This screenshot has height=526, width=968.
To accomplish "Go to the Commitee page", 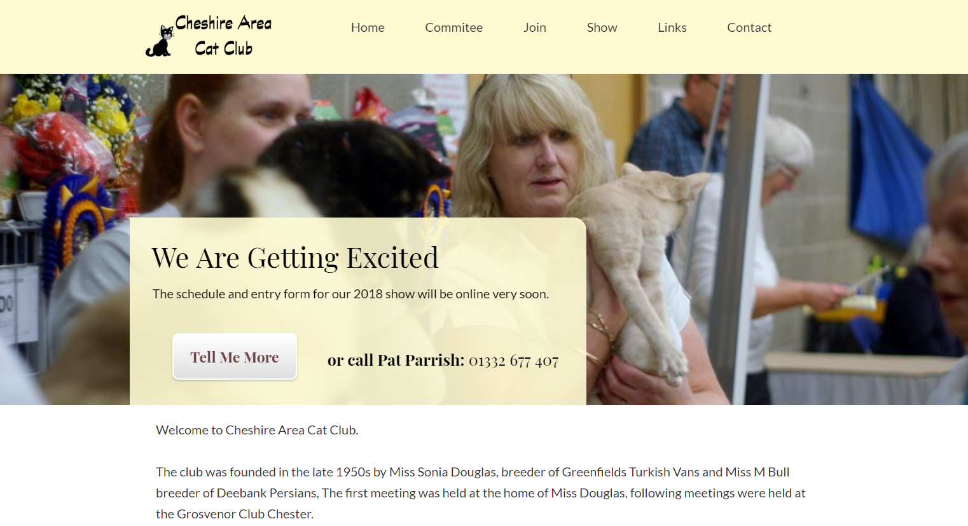I will pos(453,27).
